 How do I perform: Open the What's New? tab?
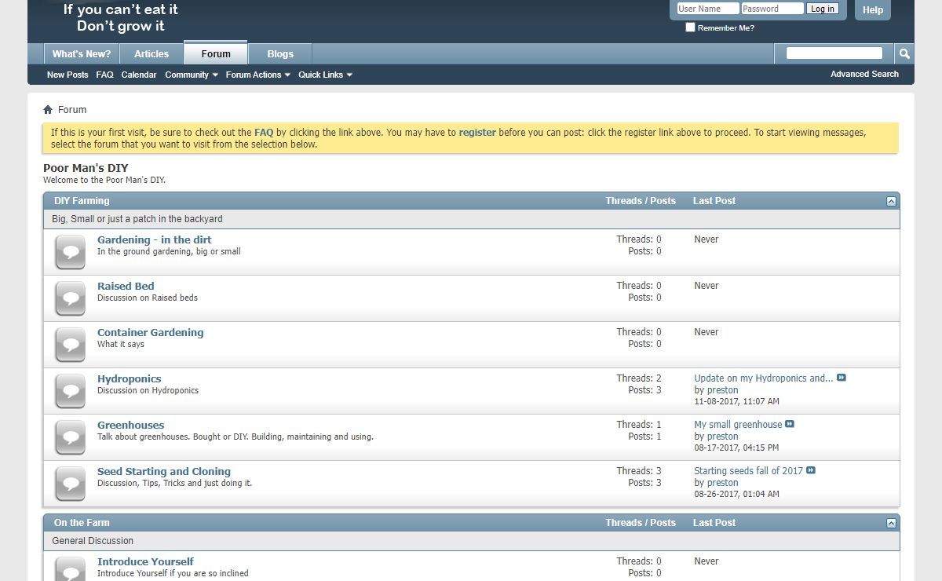[x=82, y=54]
